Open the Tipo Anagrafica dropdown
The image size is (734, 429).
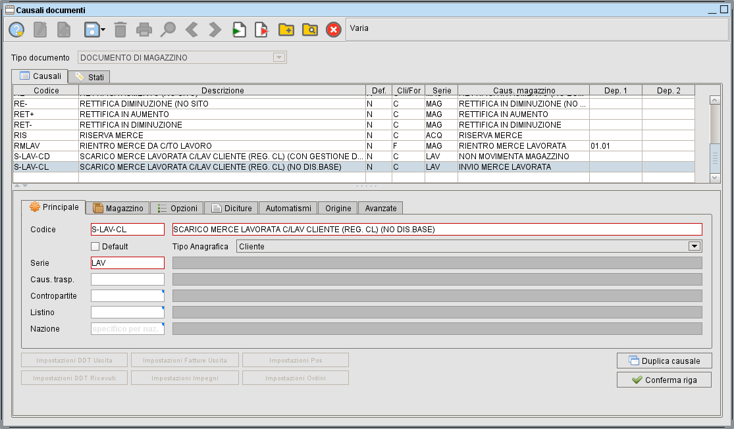(693, 247)
